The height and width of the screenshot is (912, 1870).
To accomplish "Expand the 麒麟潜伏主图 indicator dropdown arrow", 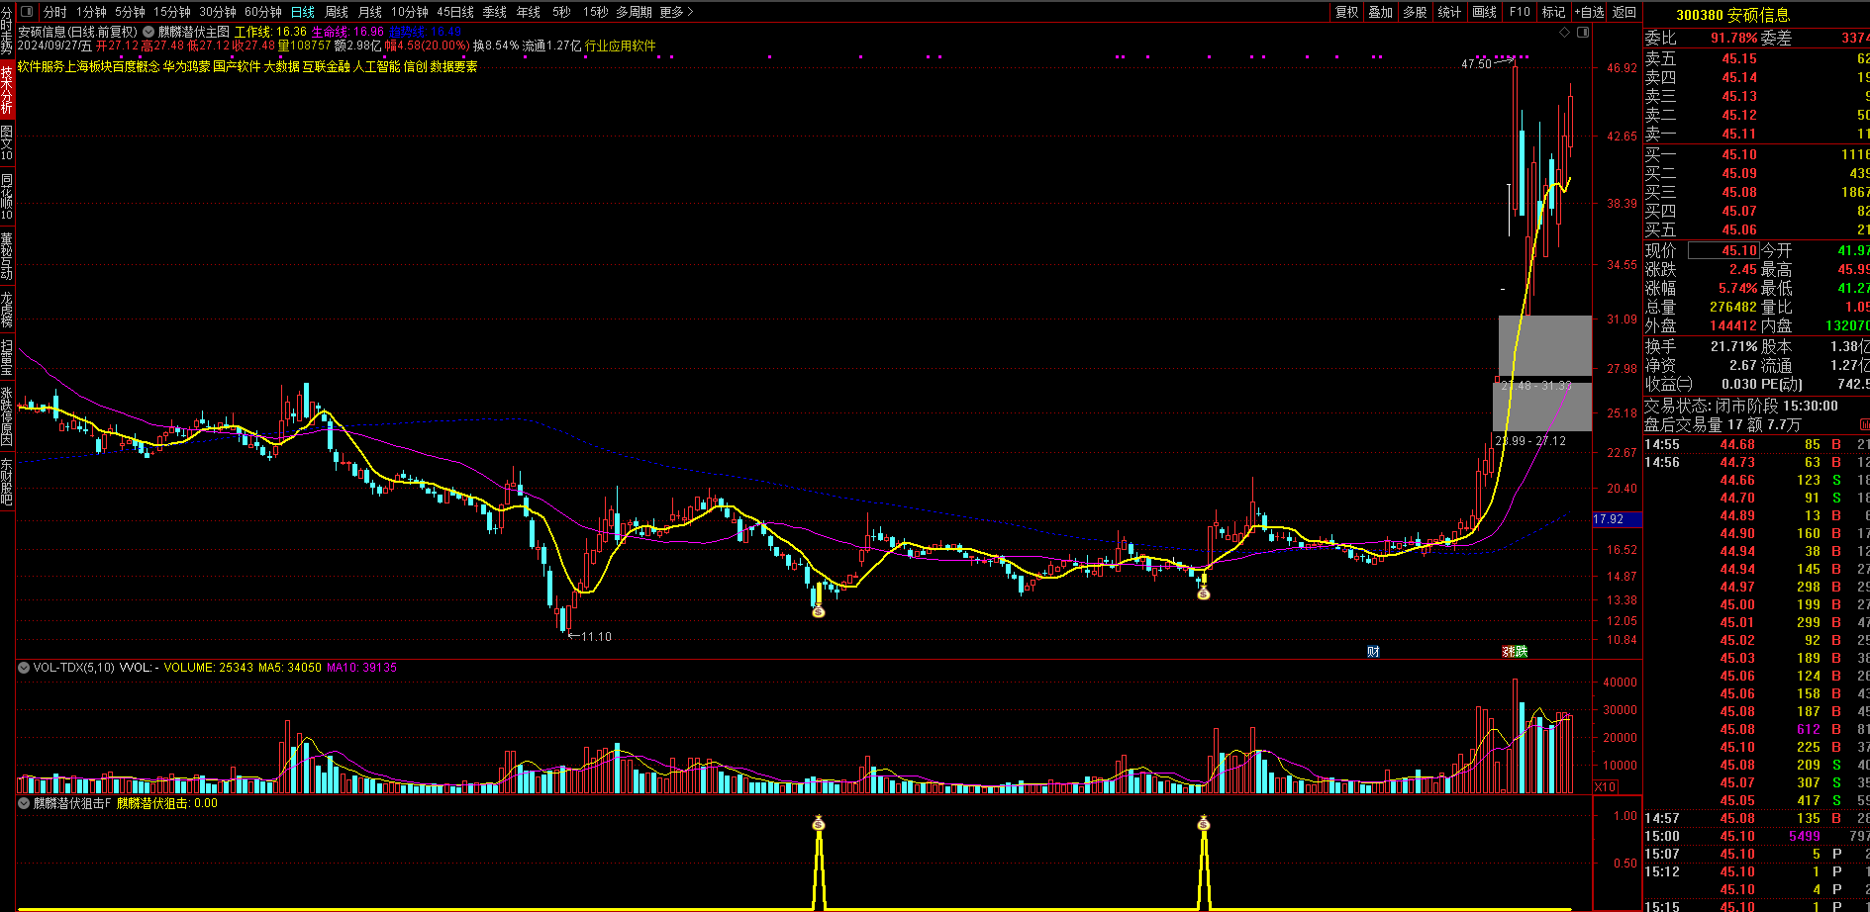I will (x=148, y=32).
